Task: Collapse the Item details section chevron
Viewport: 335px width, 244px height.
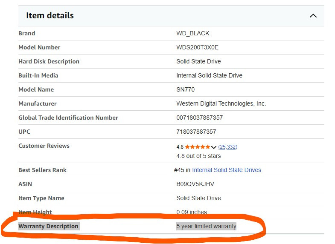Action: (313, 16)
